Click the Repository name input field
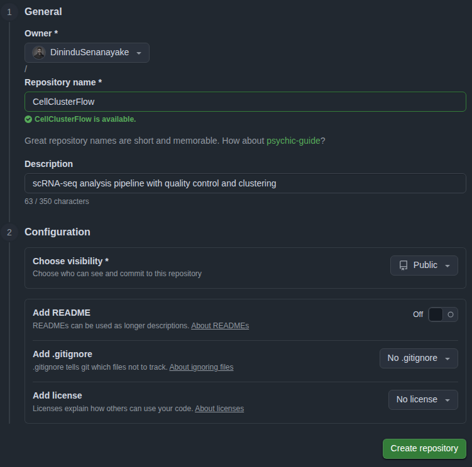 [x=245, y=102]
